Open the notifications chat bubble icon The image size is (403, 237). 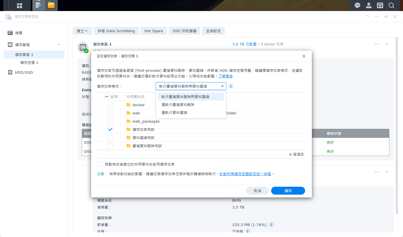pyautogui.click(x=357, y=5)
